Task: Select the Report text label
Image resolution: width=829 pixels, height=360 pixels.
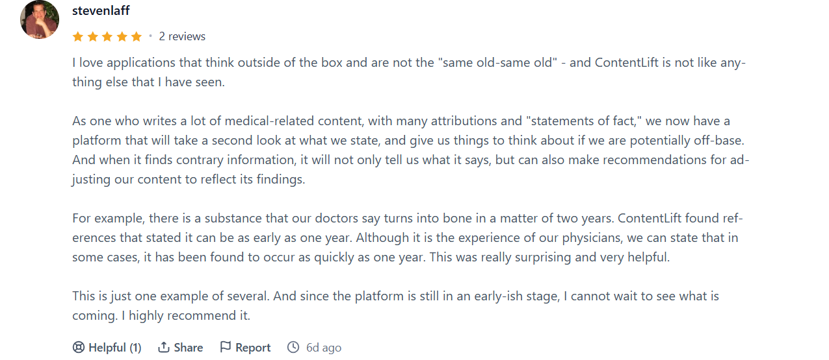Action: tap(253, 348)
